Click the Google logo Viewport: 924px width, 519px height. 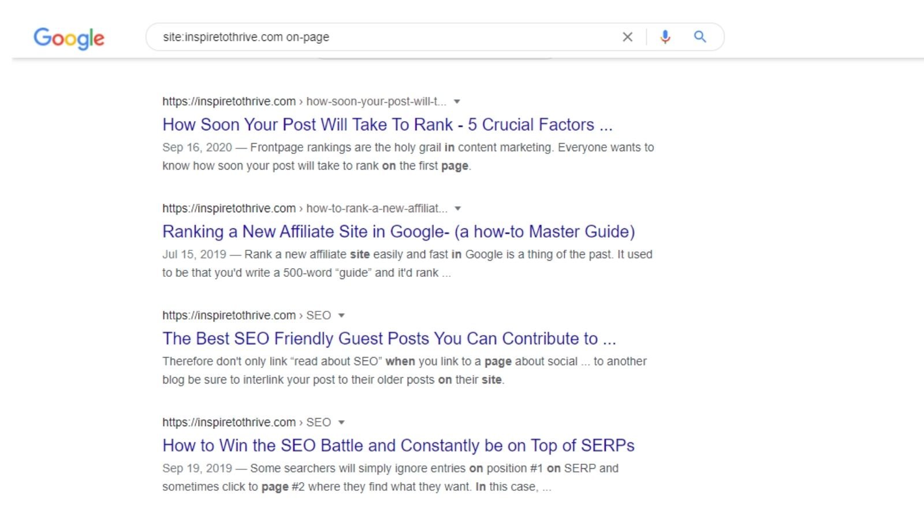pyautogui.click(x=69, y=38)
